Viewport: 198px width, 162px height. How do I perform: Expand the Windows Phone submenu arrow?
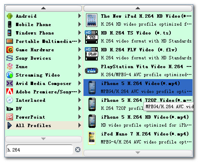click(80, 33)
